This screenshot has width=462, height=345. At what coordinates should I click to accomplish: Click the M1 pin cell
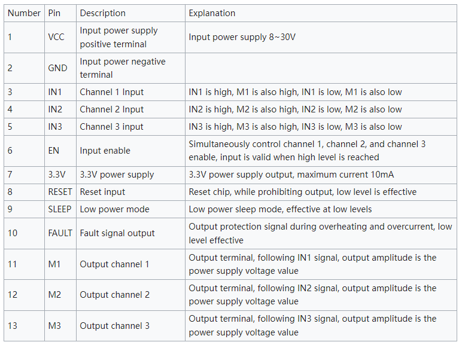(60, 264)
